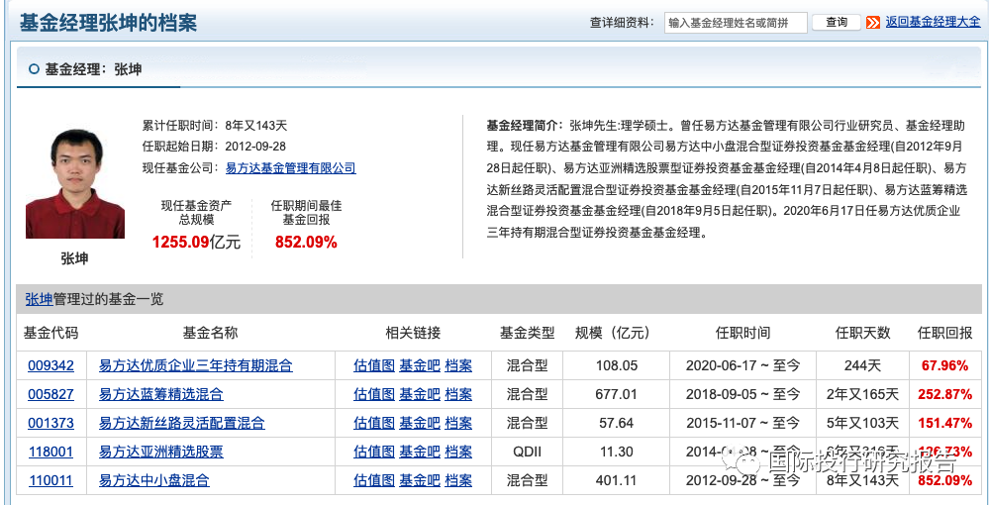Screen dimensions: 989x505
Task: Open 基金吧 link for fund 001373
Action: (420, 423)
